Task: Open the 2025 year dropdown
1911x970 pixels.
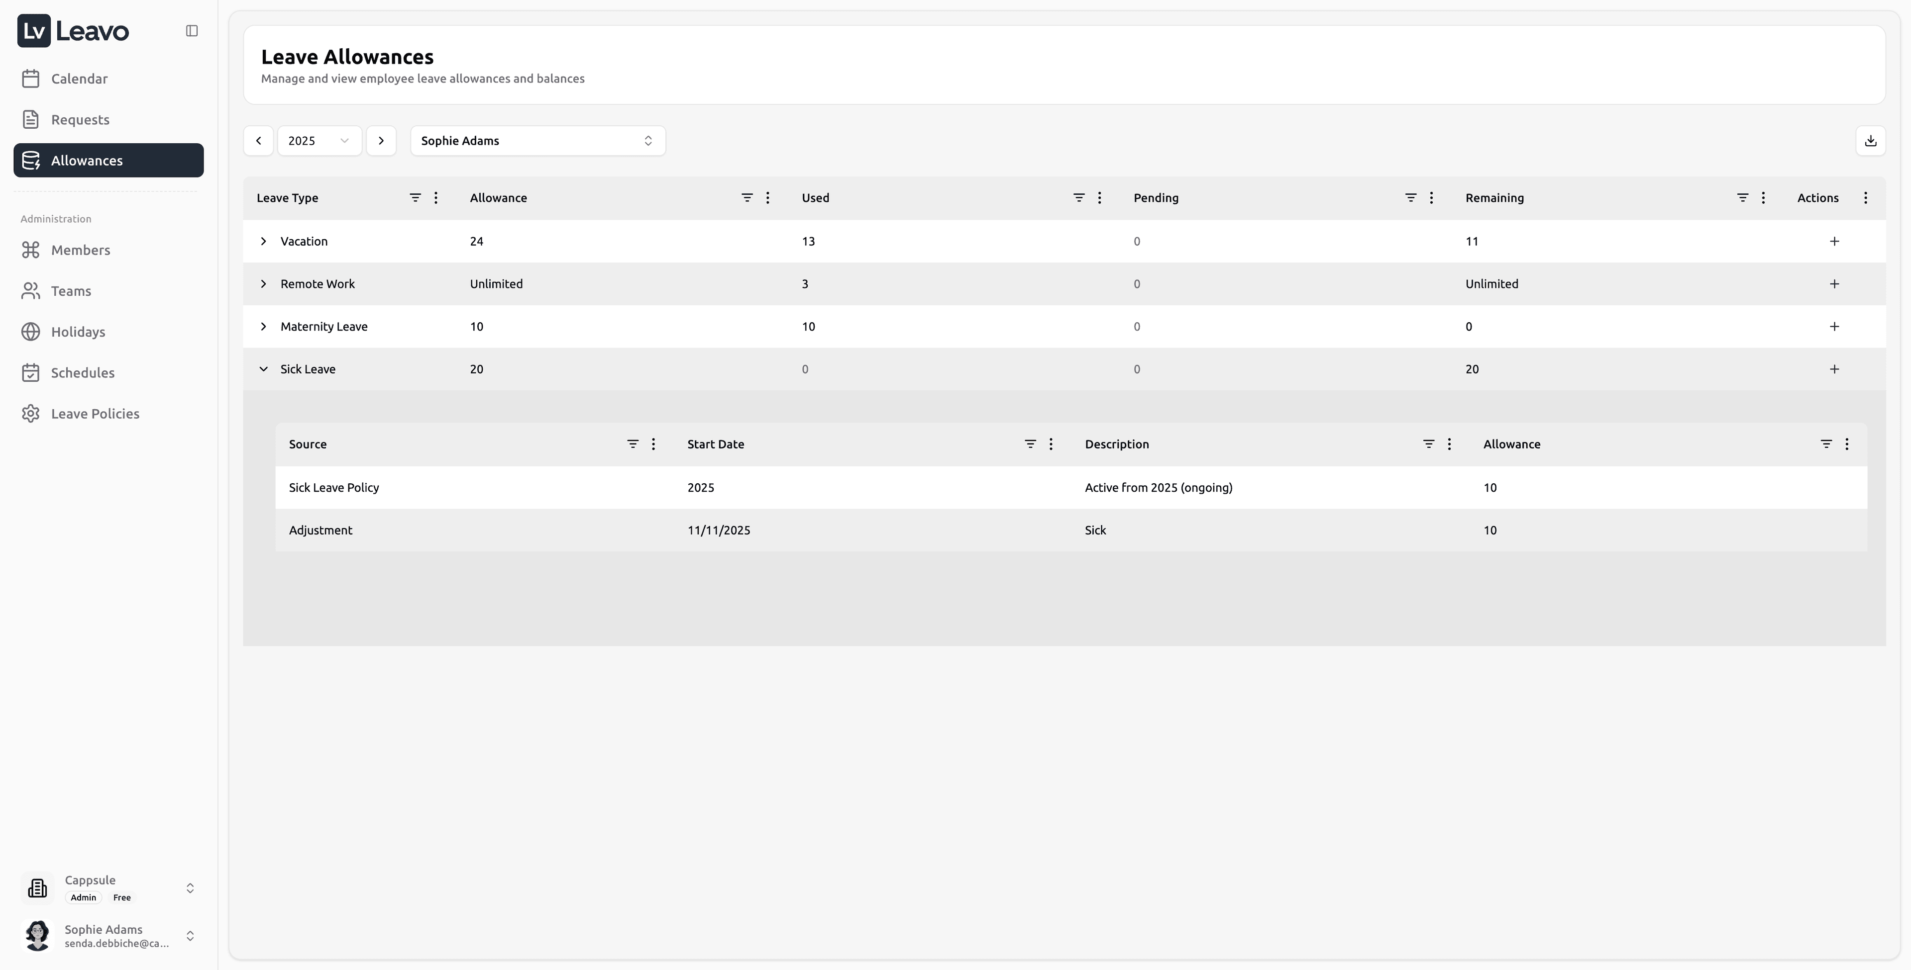Action: pyautogui.click(x=319, y=141)
